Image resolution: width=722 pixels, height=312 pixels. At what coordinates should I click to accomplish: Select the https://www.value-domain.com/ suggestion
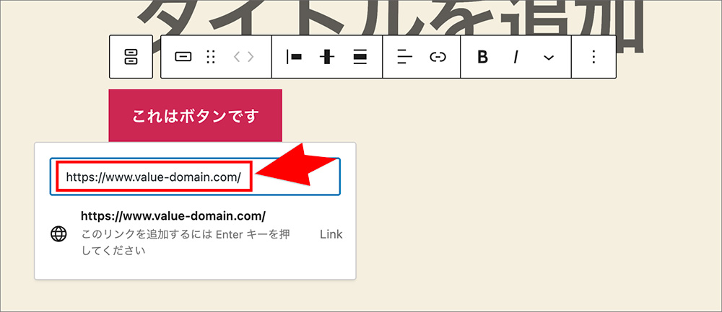pos(173,215)
